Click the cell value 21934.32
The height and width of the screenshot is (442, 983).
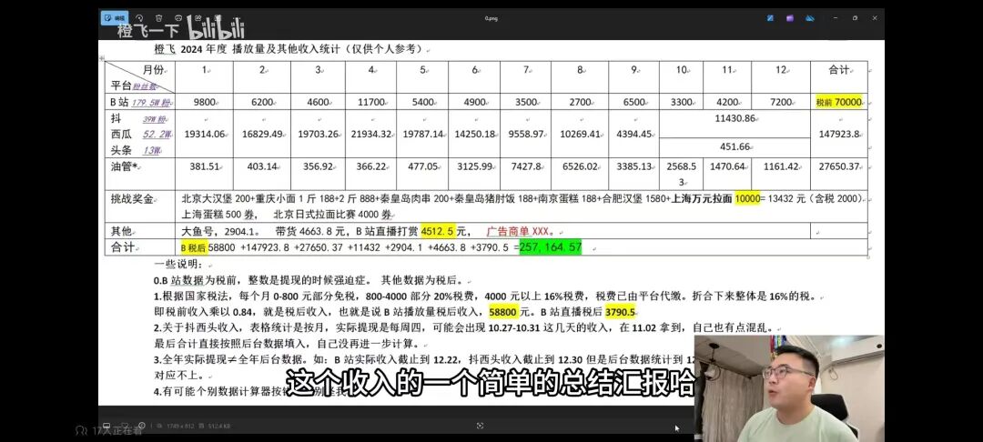click(x=371, y=134)
